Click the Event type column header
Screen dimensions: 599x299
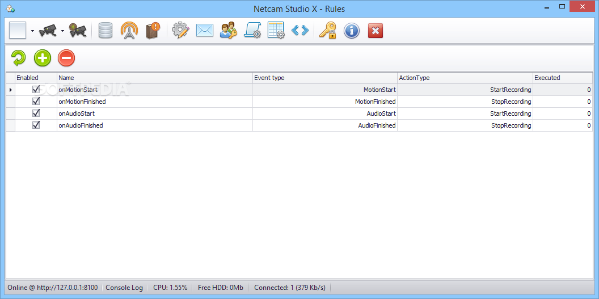325,78
